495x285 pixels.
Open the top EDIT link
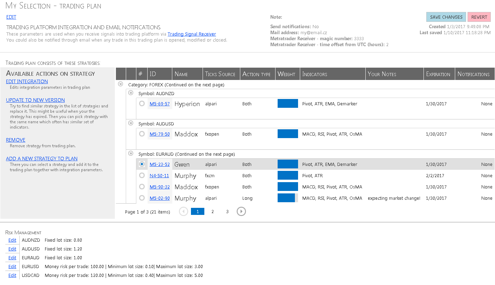coord(11,17)
